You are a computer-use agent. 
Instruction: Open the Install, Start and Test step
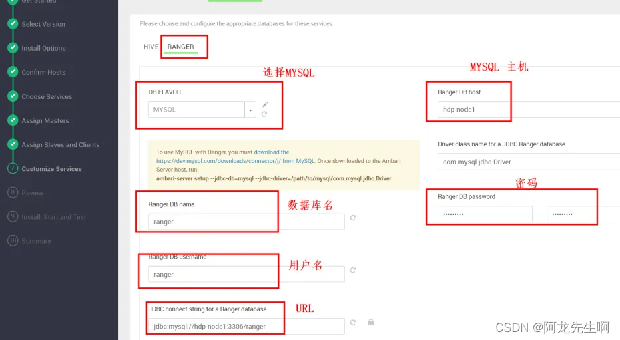coord(54,217)
